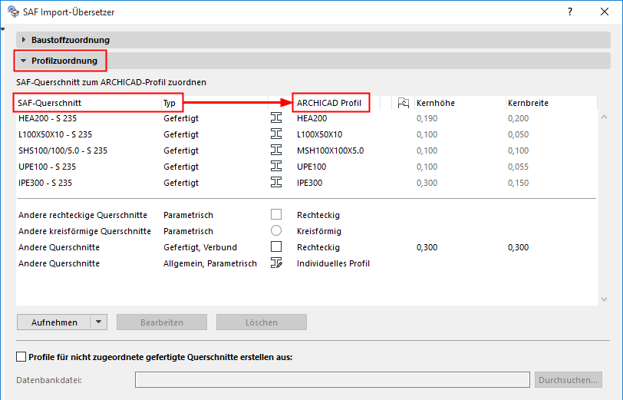This screenshot has width=623, height=400.
Task: Select Andere kreisförmige Querschnitte row
Action: pos(307,231)
